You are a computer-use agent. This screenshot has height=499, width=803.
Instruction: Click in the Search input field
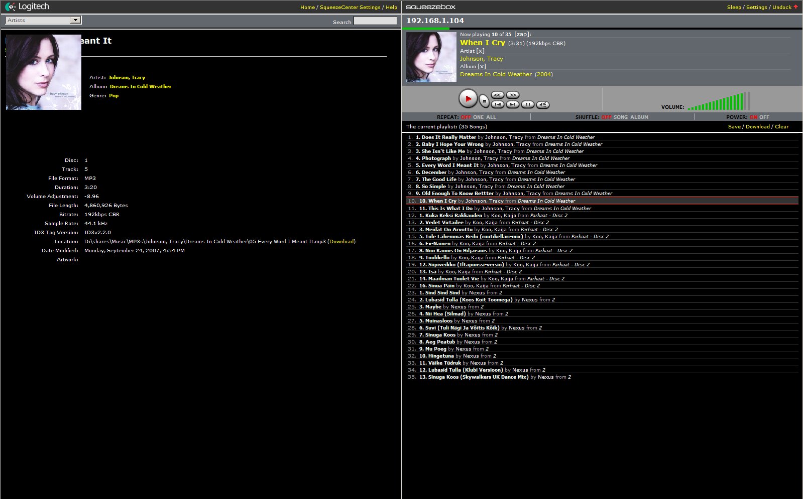[x=375, y=21]
